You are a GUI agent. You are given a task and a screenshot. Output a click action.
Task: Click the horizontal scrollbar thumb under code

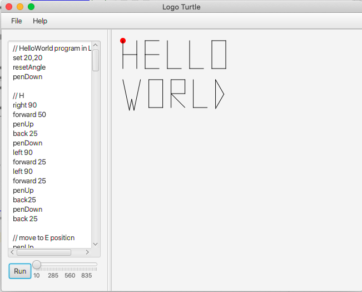[43, 252]
